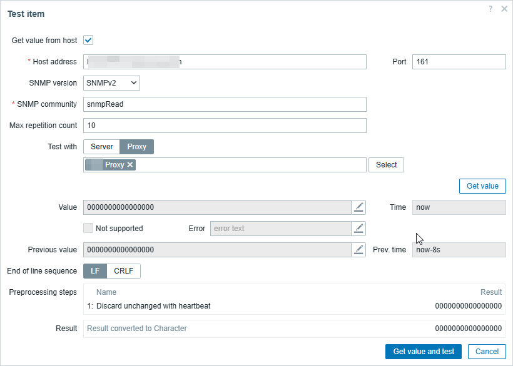
Task: Choose LF end of line sequence
Action: coord(95,271)
